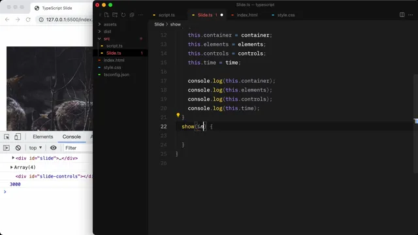Click line number 17 in gutter

(163, 81)
